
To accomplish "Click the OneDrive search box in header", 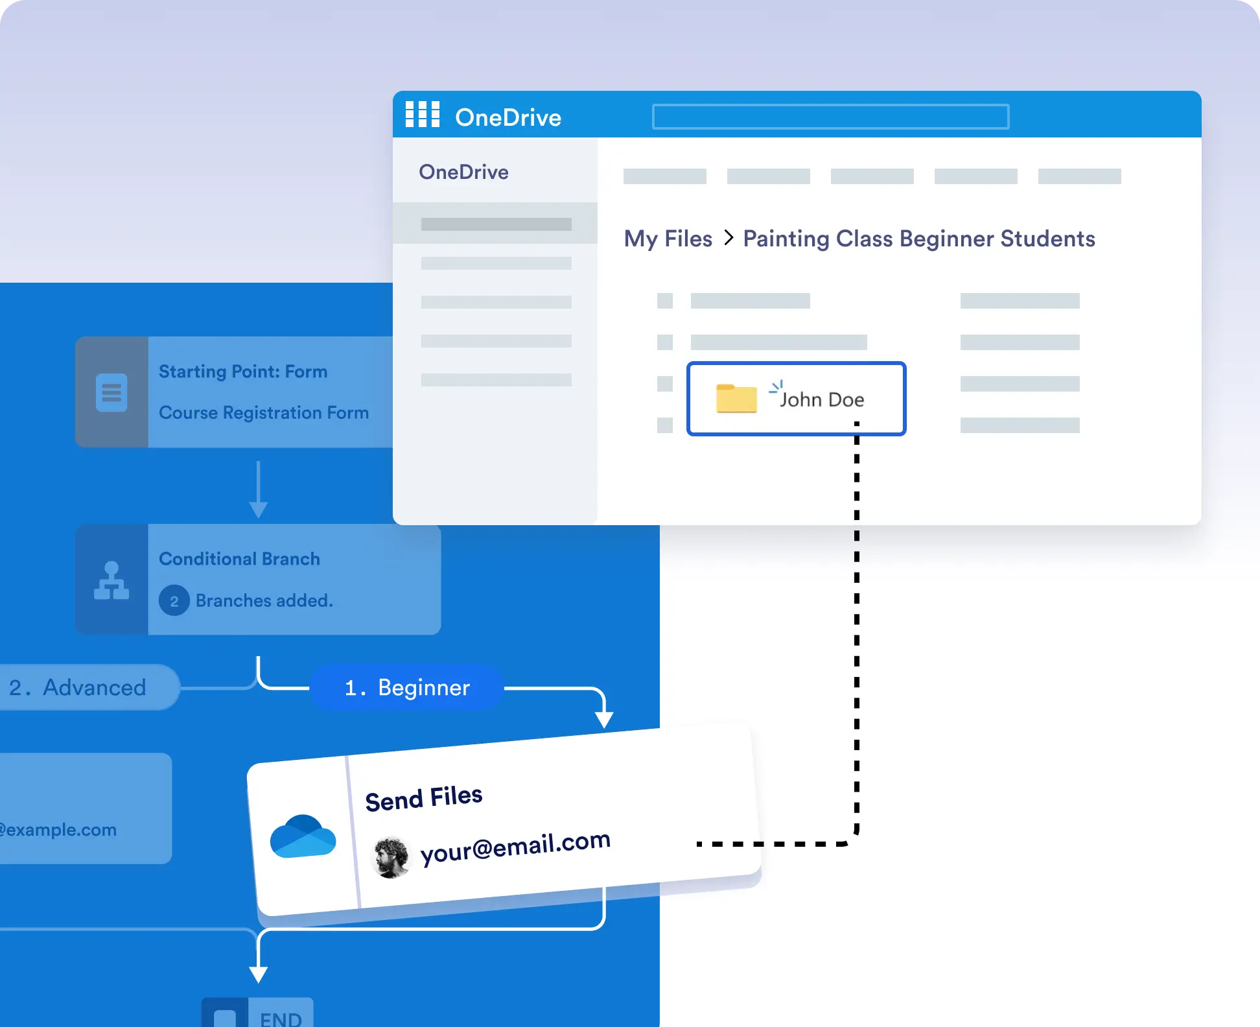I will point(830,117).
